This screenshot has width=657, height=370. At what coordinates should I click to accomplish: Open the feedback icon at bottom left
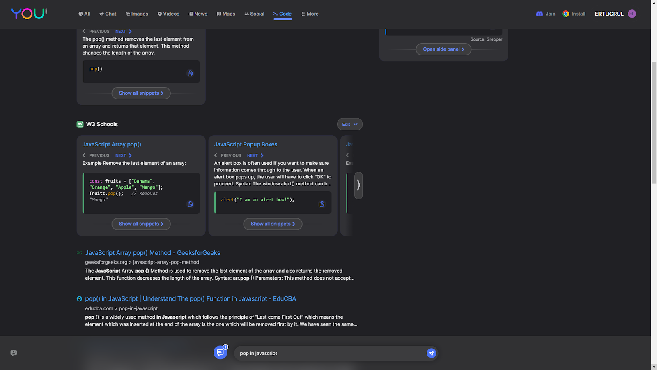pyautogui.click(x=14, y=353)
